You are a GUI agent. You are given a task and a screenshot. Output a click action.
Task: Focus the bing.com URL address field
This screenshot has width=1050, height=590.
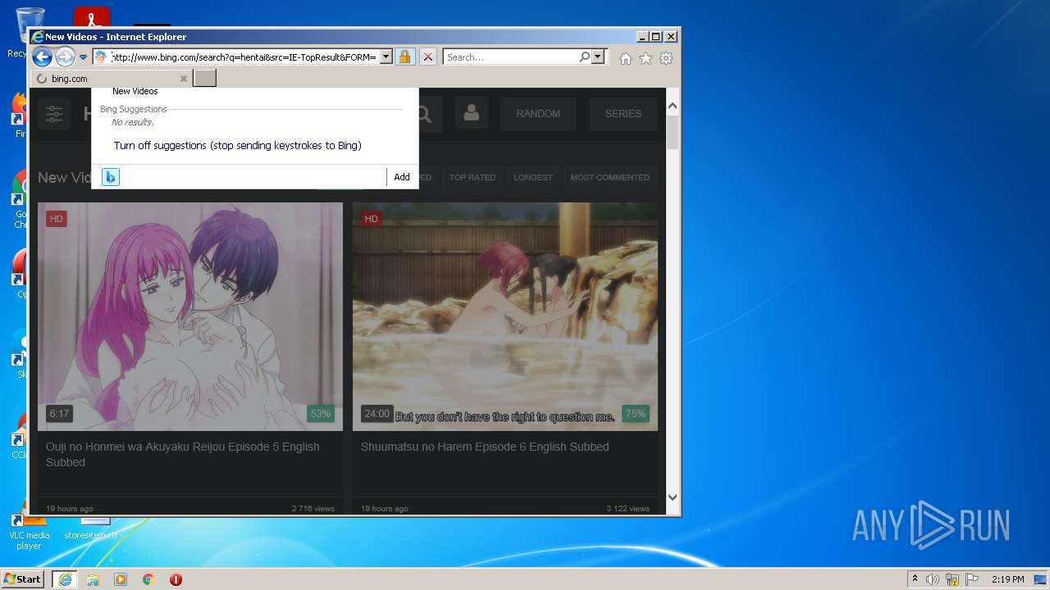point(244,57)
